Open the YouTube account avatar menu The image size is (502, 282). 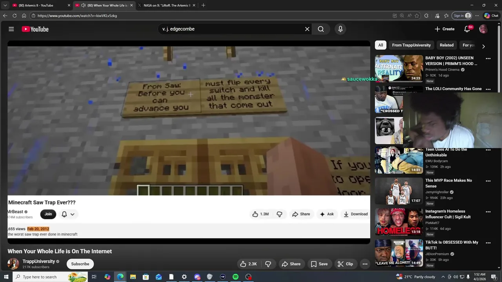483,29
